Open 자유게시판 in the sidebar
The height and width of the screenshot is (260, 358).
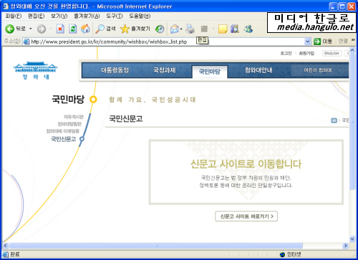(x=74, y=117)
